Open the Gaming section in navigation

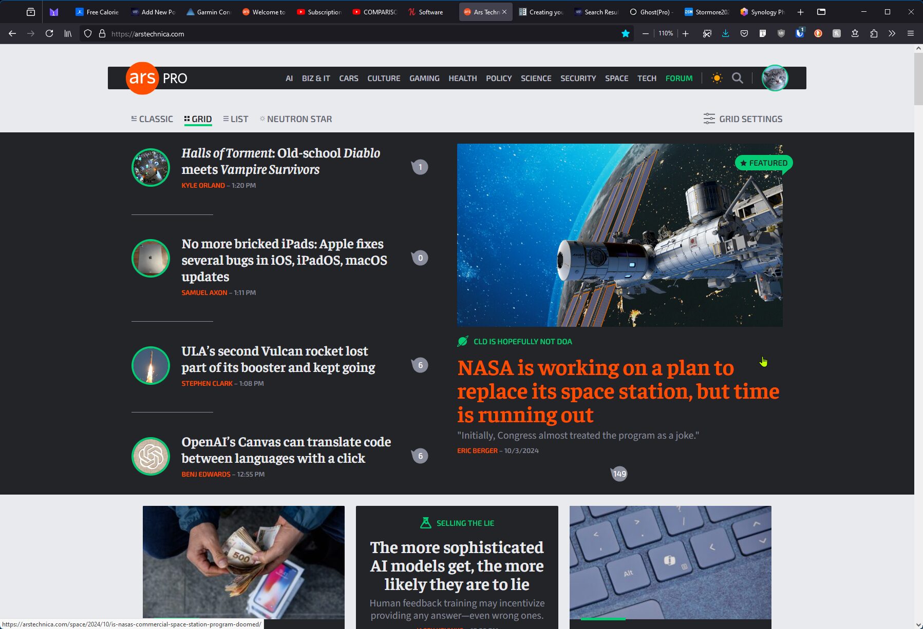point(424,78)
